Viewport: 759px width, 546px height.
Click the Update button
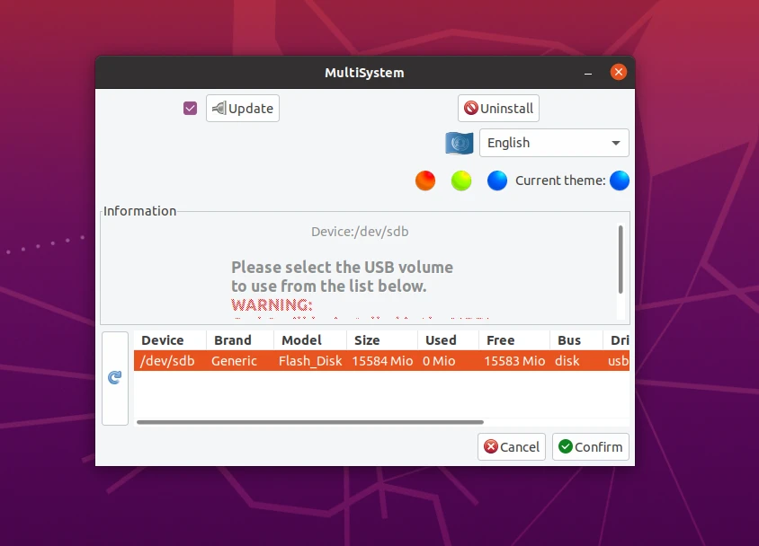[x=243, y=109]
